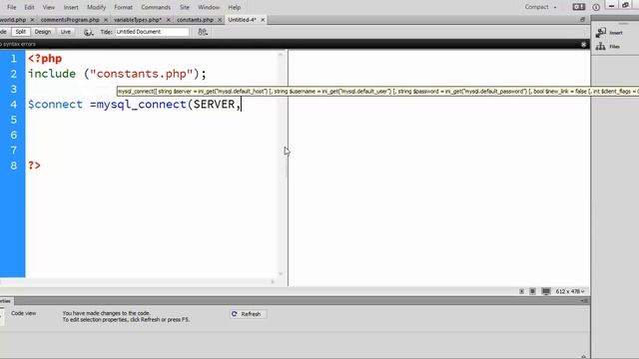Viewport: 639px width, 359px height.
Task: Click line number 6 in the gutter
Action: coord(13,135)
